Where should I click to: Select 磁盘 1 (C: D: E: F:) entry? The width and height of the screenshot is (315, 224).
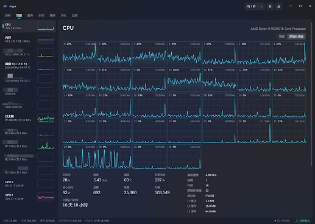(x=29, y=66)
